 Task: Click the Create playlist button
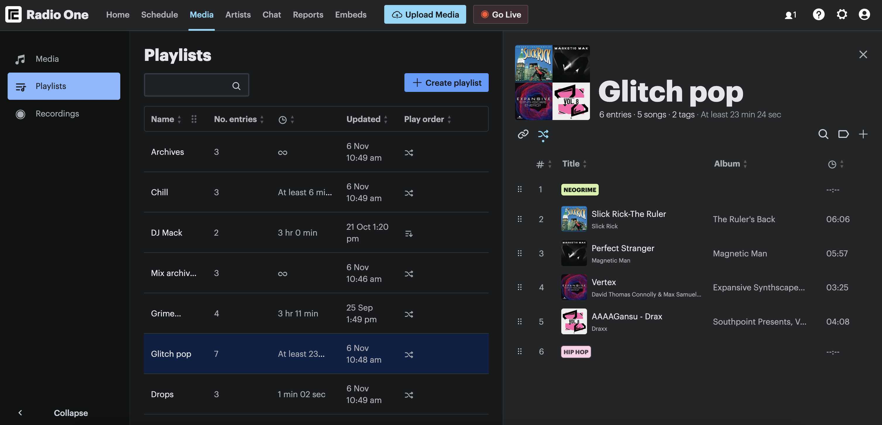(446, 83)
